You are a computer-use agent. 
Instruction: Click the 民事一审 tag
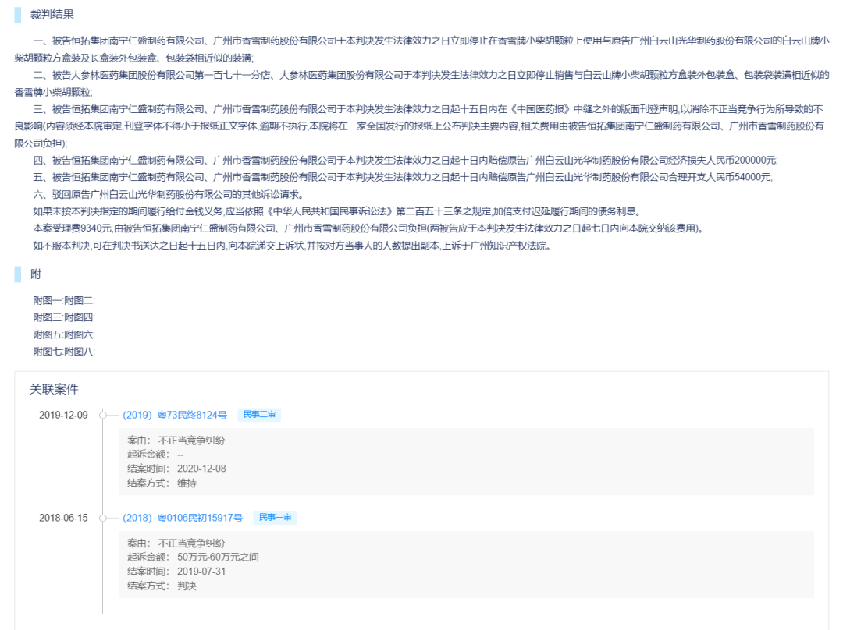[x=276, y=518]
